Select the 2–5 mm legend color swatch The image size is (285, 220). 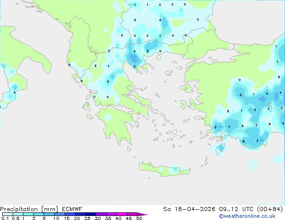point(39,214)
